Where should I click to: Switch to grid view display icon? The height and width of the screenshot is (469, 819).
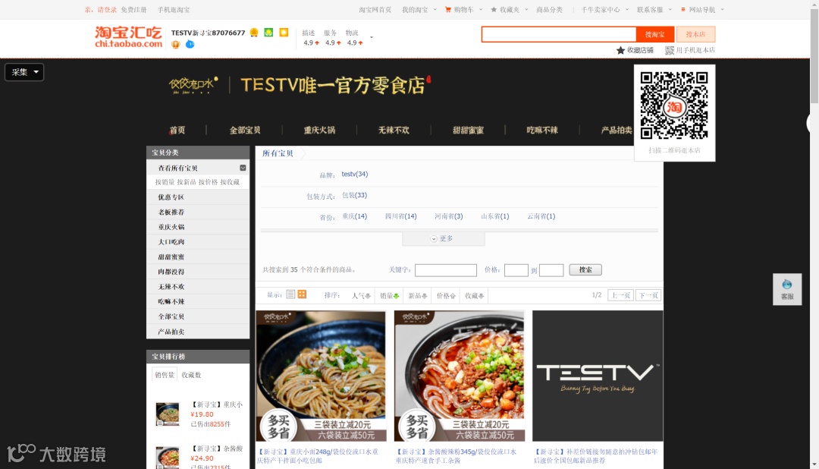302,294
